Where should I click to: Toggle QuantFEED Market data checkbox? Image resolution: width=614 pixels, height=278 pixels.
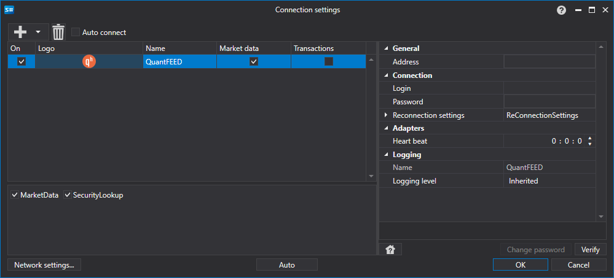click(x=254, y=61)
